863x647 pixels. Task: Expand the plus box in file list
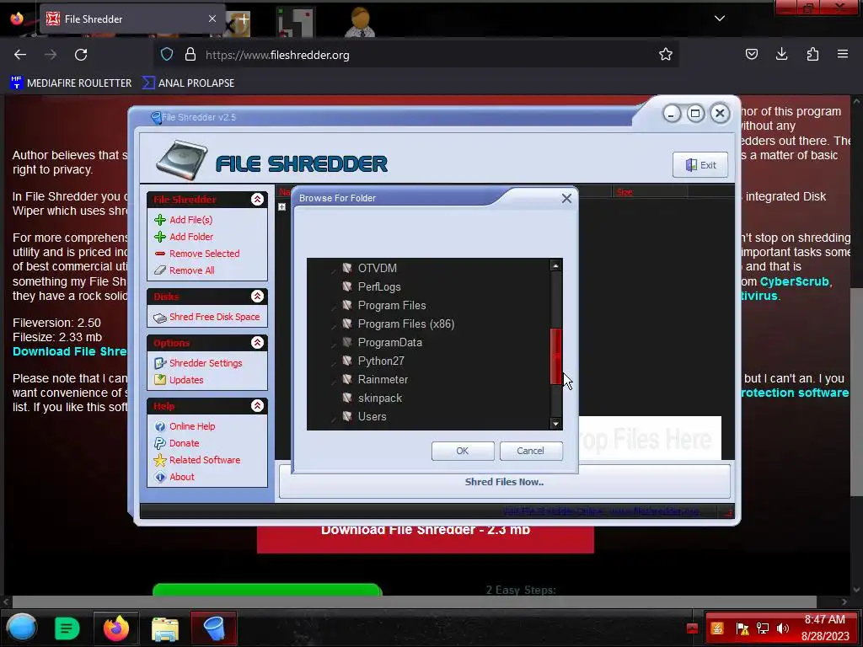pos(281,207)
